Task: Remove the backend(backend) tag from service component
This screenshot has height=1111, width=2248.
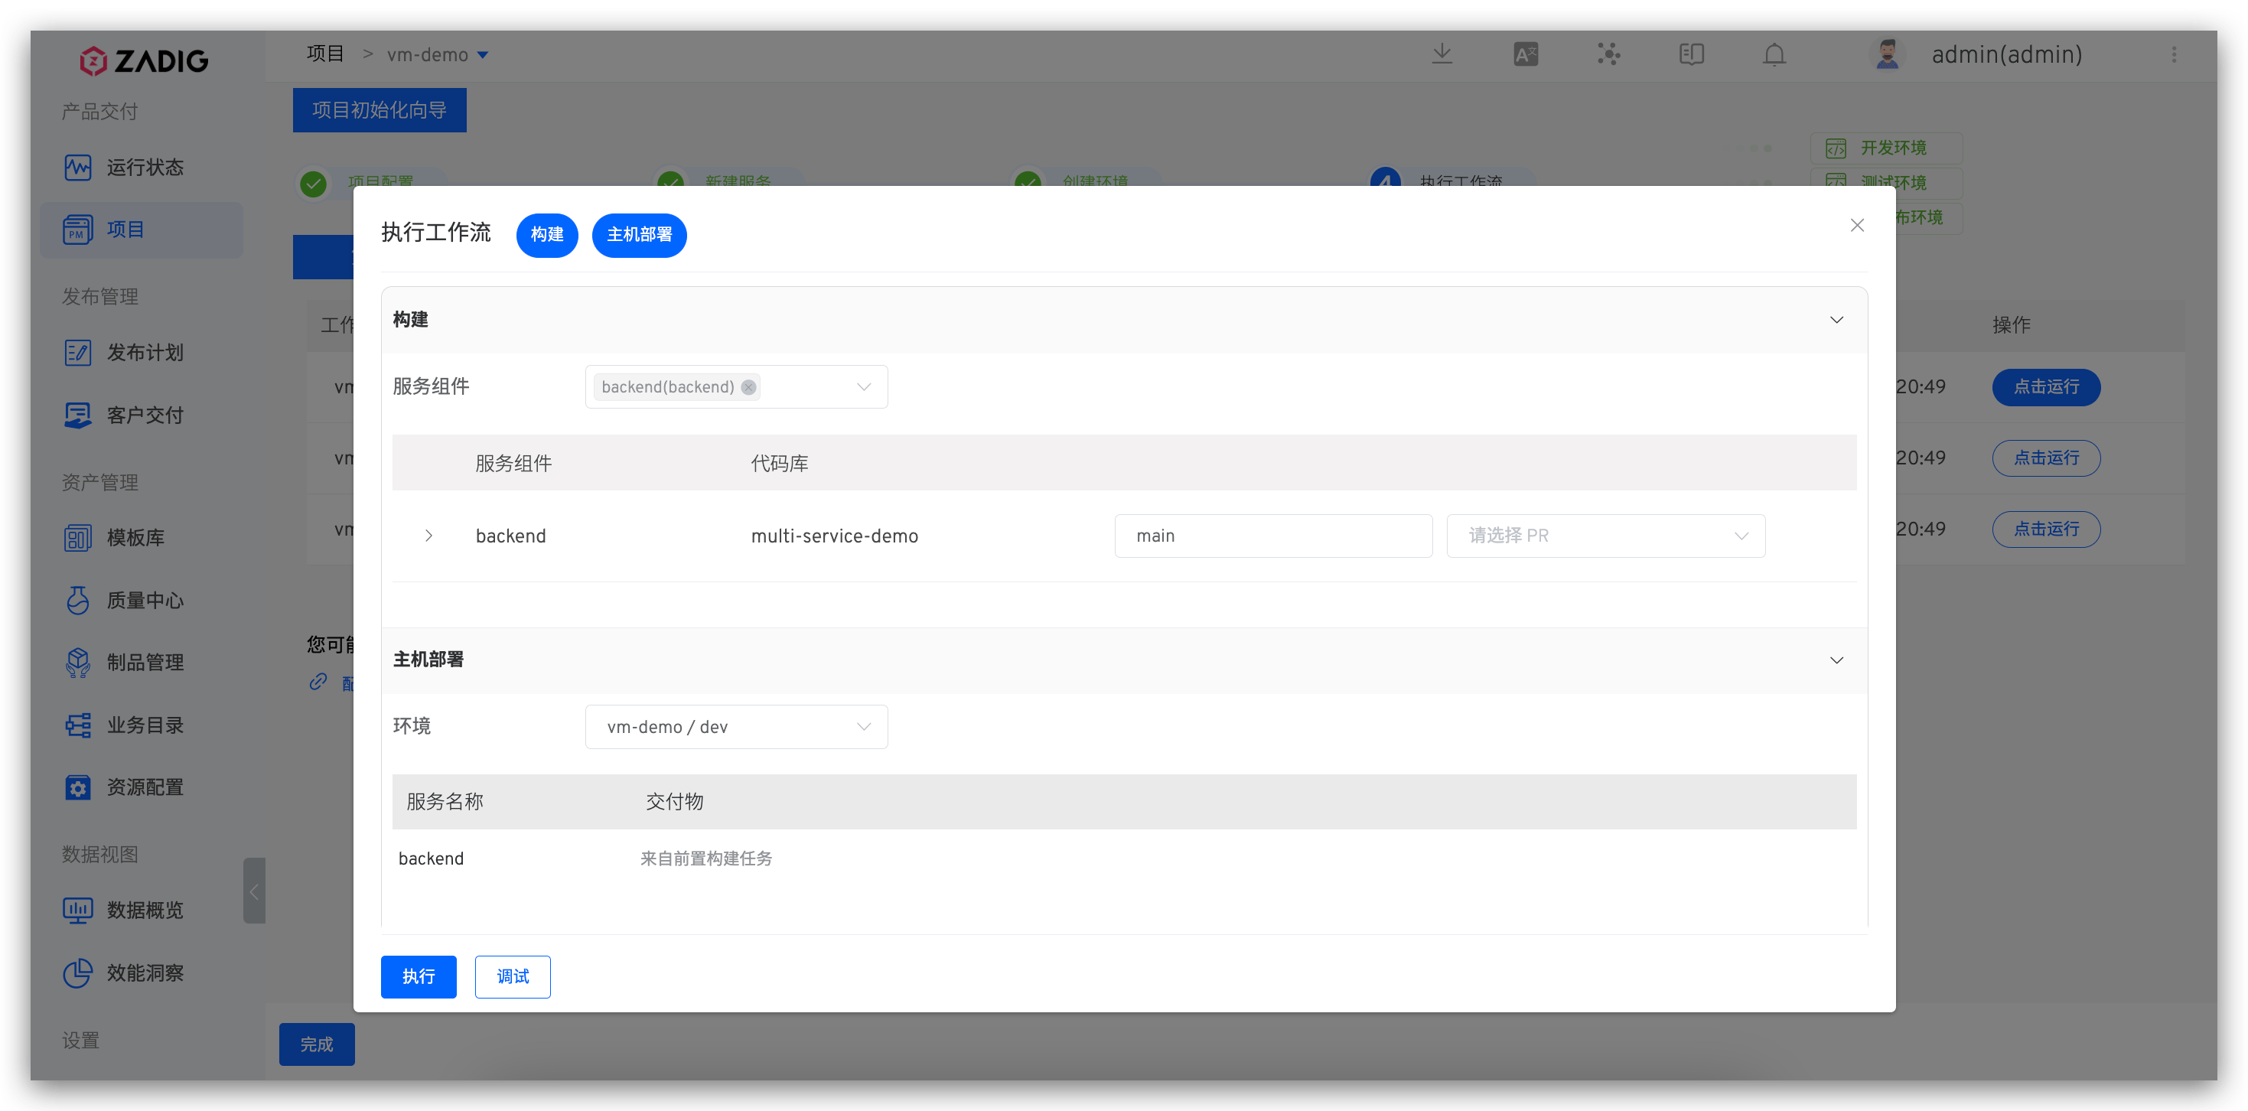Action: click(x=748, y=386)
